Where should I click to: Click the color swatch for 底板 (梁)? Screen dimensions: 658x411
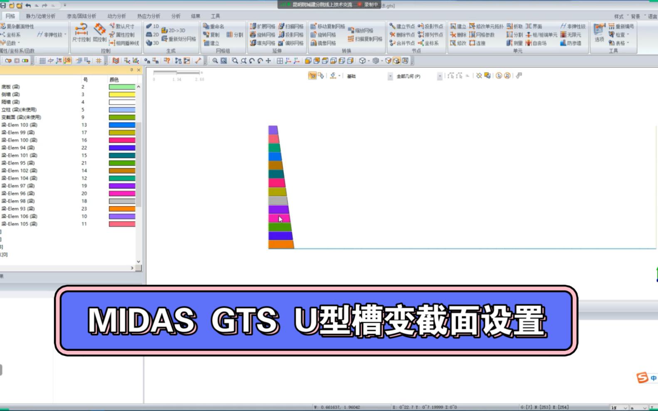(122, 87)
